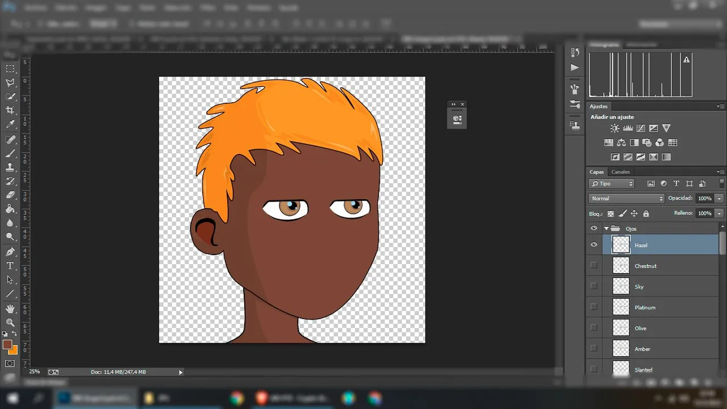Click the histogram cached data warning icon
Image resolution: width=727 pixels, height=409 pixels.
coord(686,60)
